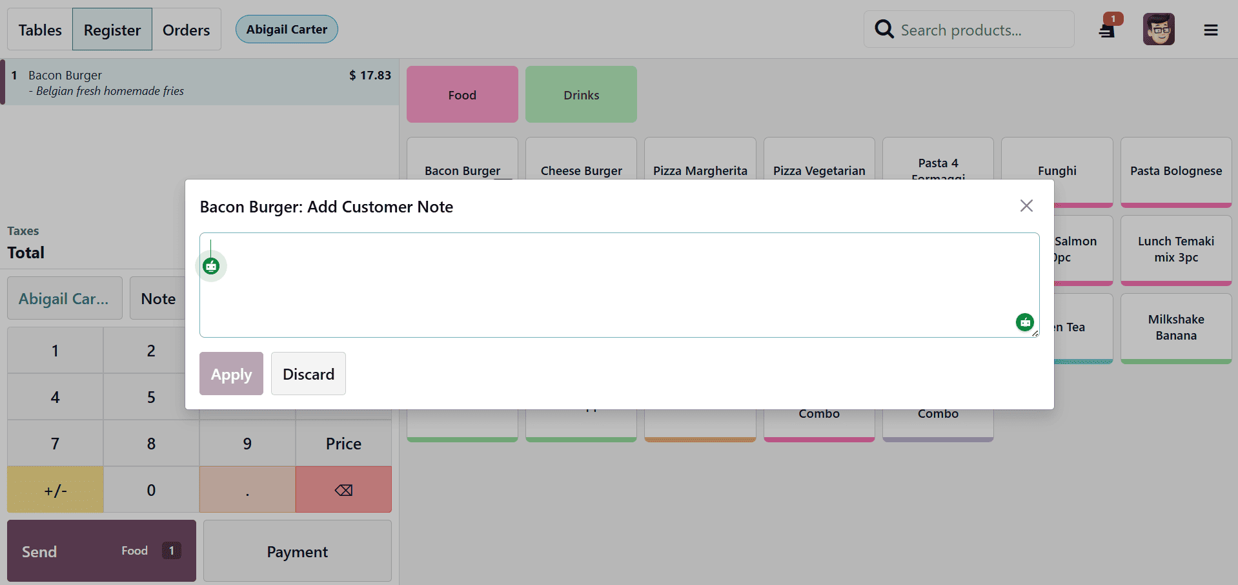Open the hamburger menu

(1211, 30)
